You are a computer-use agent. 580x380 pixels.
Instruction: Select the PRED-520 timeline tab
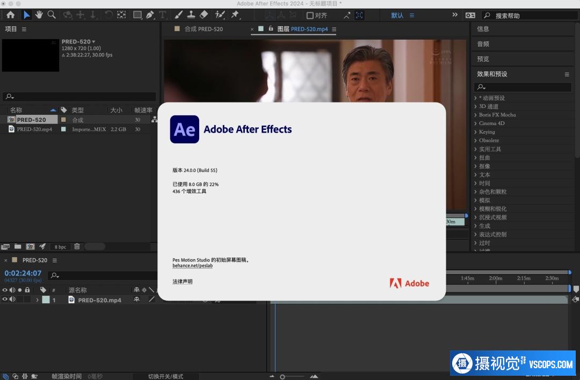35,260
